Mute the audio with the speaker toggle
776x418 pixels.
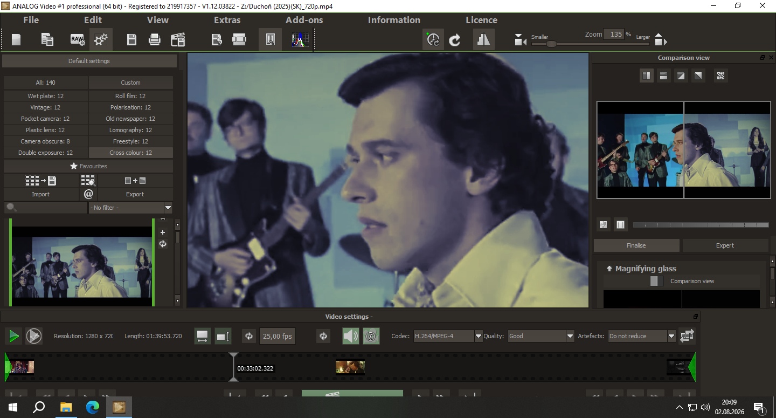click(351, 336)
